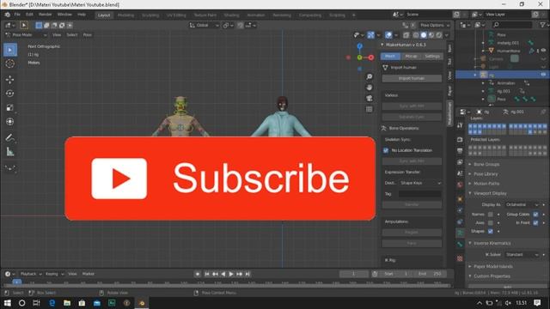Jump to timeline start frame
The width and height of the screenshot is (550, 309).
[207, 274]
